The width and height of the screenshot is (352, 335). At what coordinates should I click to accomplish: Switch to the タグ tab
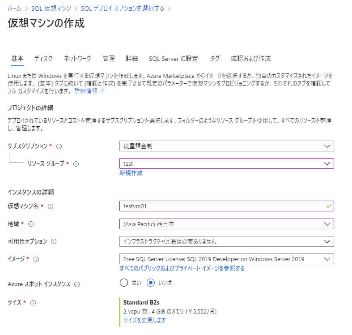215,59
